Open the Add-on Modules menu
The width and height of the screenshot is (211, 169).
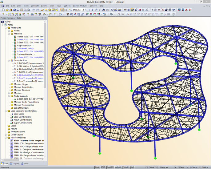[x=80, y=6]
